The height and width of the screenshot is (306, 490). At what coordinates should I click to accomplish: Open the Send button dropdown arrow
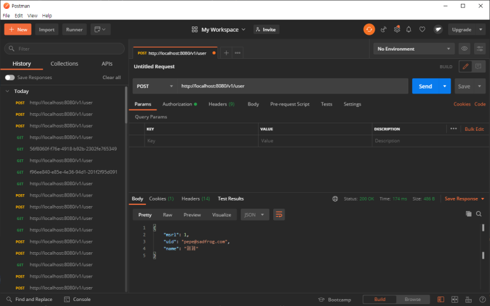(x=444, y=86)
